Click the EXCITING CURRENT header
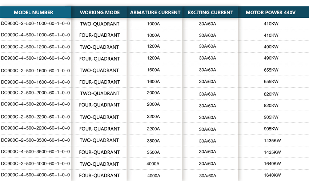Screen dimensions: 309x181 [210, 12]
